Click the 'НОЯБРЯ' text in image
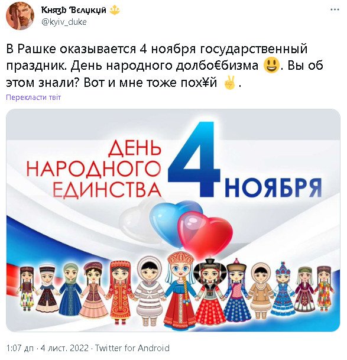Viewport: 347px width, 360px height. (273, 188)
